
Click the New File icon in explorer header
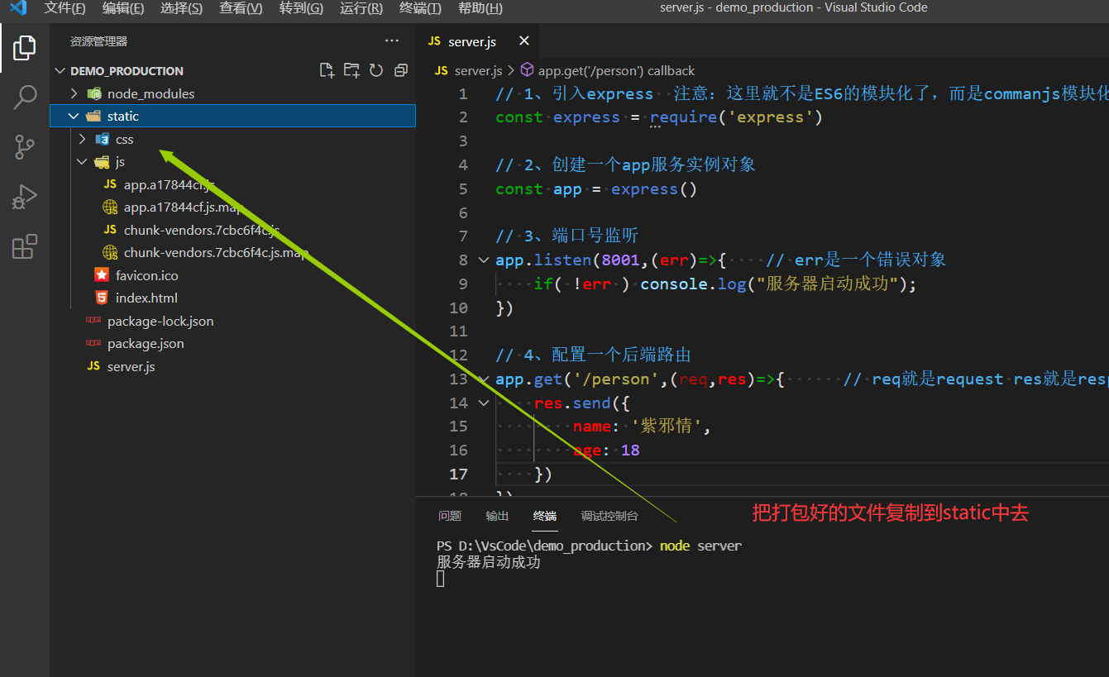[x=327, y=70]
